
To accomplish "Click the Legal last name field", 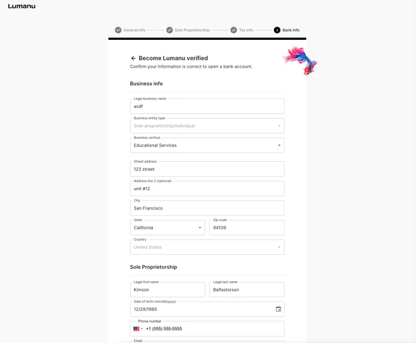I will pyautogui.click(x=247, y=290).
